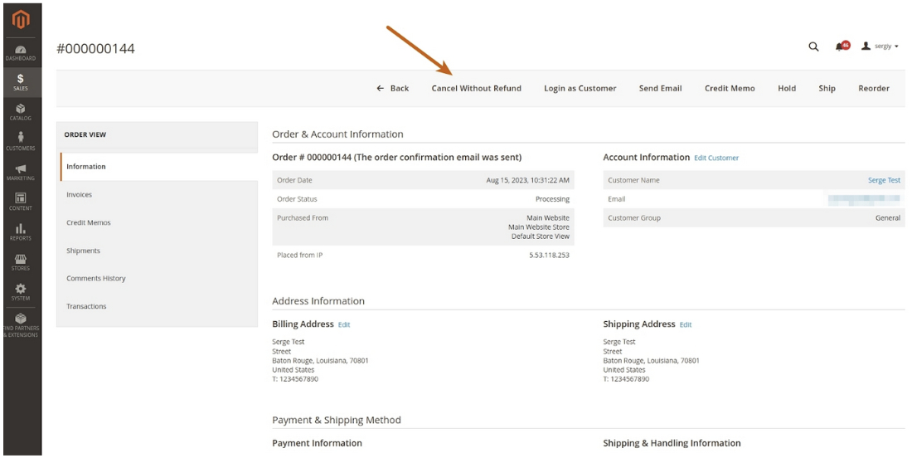Click the Payment & Shipping Method heading
Screen dimensions: 912x458
336,420
